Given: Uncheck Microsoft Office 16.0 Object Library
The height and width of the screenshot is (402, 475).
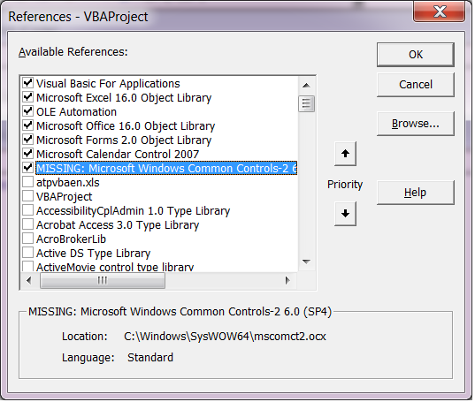Looking at the screenshot, I should pyautogui.click(x=28, y=125).
